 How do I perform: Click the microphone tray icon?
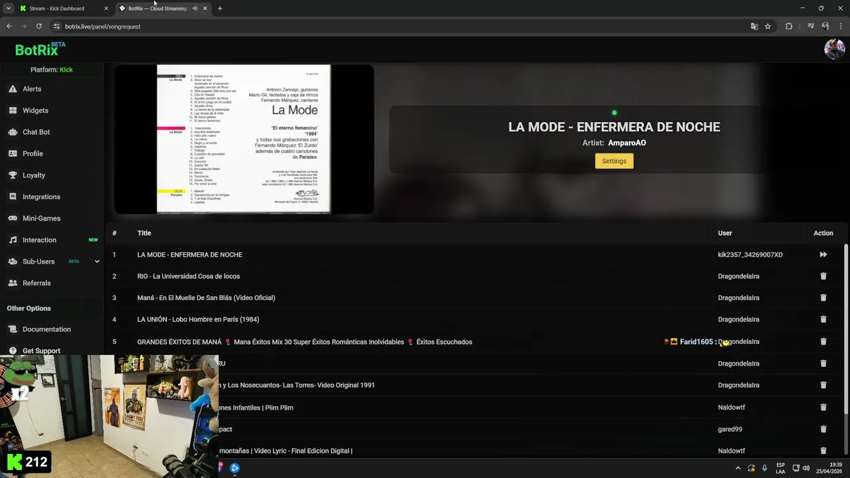(764, 468)
